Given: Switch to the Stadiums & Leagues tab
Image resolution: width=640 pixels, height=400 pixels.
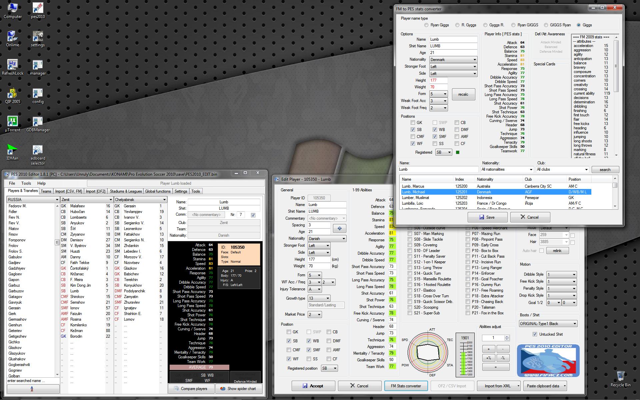Looking at the screenshot, I should pos(126,191).
